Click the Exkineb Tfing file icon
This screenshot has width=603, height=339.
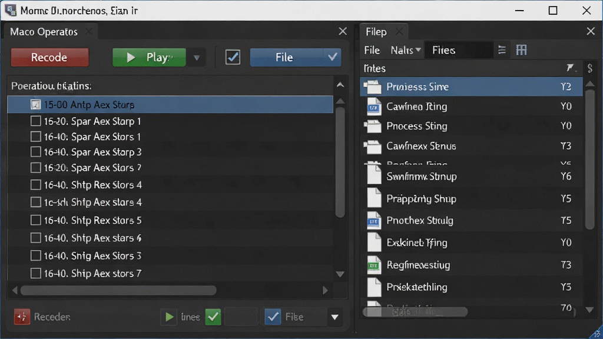[374, 242]
